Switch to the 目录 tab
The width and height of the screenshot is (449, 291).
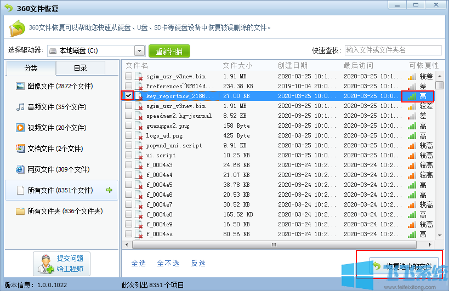81,68
